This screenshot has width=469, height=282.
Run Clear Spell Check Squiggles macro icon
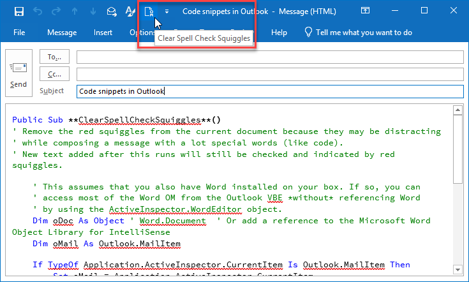[149, 11]
